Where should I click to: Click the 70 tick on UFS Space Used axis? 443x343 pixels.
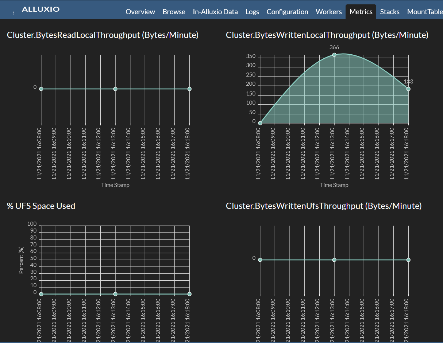click(34, 245)
